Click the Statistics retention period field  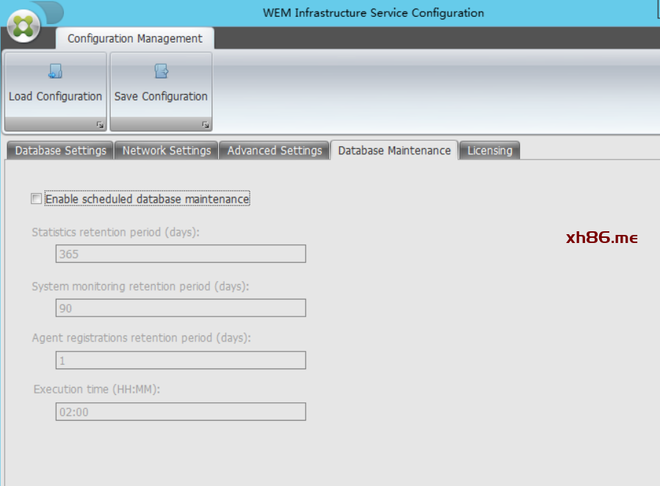(181, 254)
